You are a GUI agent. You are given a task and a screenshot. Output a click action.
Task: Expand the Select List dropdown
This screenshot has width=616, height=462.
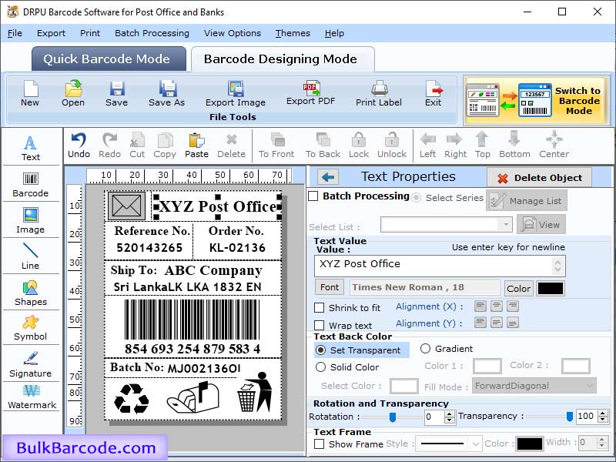(506, 225)
